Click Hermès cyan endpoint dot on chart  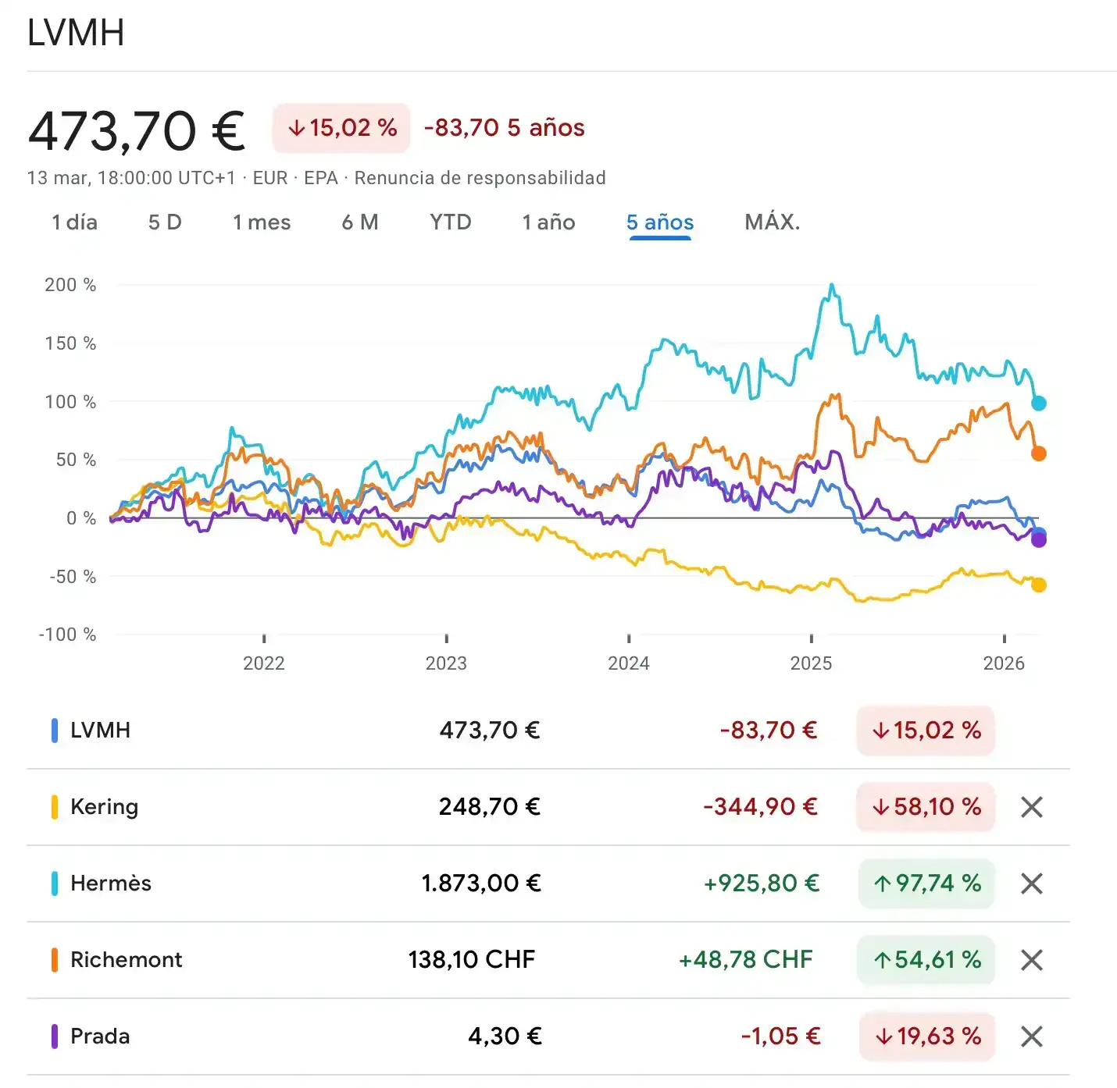coord(1038,404)
